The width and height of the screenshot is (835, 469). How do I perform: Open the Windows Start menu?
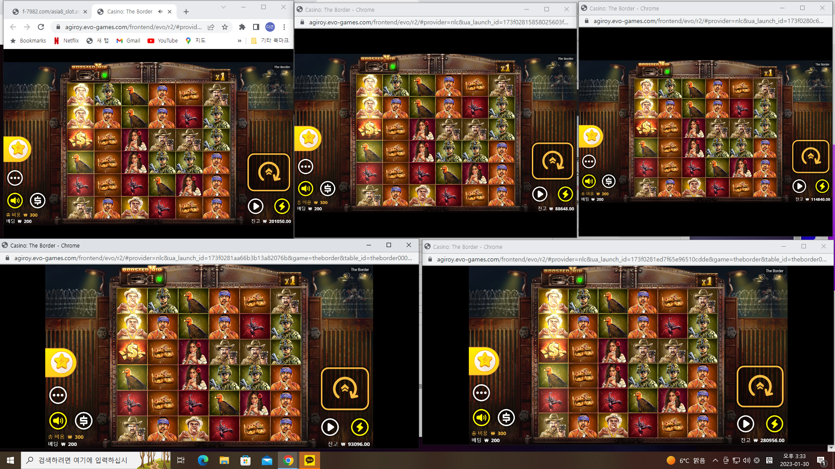[10, 460]
